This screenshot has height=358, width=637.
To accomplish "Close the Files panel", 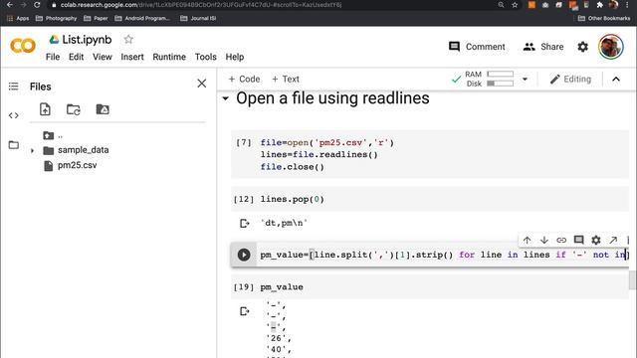I will point(201,84).
